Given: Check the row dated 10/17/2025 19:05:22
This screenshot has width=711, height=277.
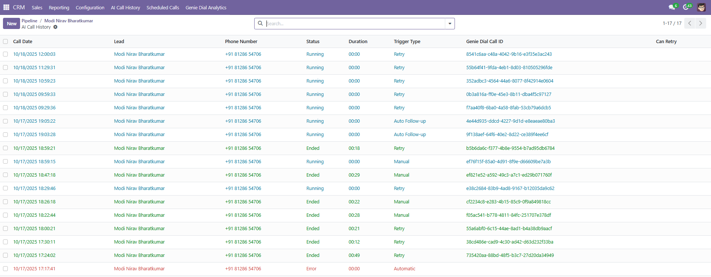Looking at the screenshot, I should pos(5,121).
